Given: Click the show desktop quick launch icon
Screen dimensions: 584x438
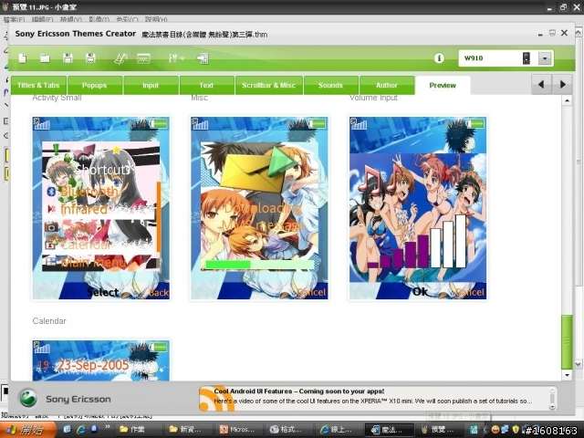Looking at the screenshot, I should pyautogui.click(x=68, y=430).
